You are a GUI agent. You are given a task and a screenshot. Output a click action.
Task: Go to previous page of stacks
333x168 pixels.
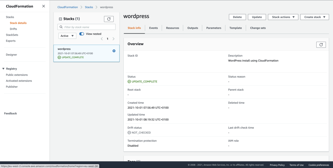(102, 39)
